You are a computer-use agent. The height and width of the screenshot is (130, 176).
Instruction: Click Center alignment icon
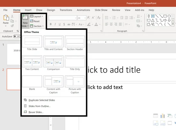click(x=111, y=24)
